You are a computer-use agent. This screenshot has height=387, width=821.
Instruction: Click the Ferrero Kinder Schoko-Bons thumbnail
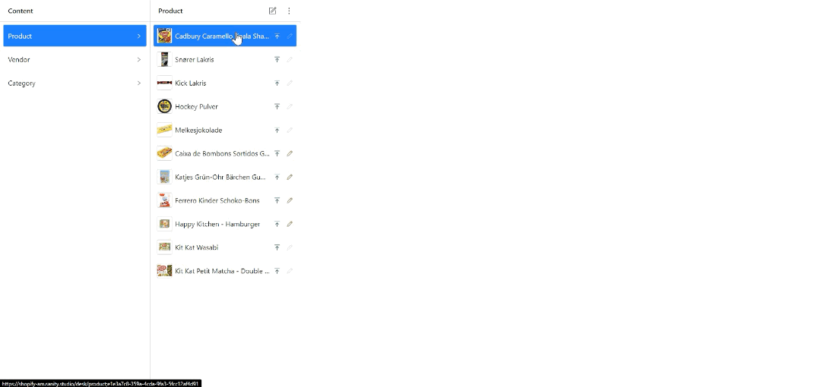pyautogui.click(x=164, y=201)
